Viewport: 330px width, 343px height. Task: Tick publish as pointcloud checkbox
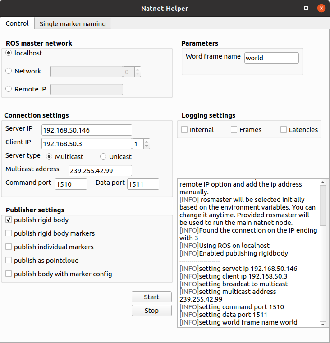pos(9,261)
